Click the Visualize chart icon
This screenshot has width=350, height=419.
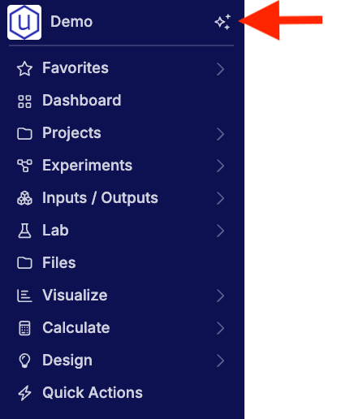(24, 296)
